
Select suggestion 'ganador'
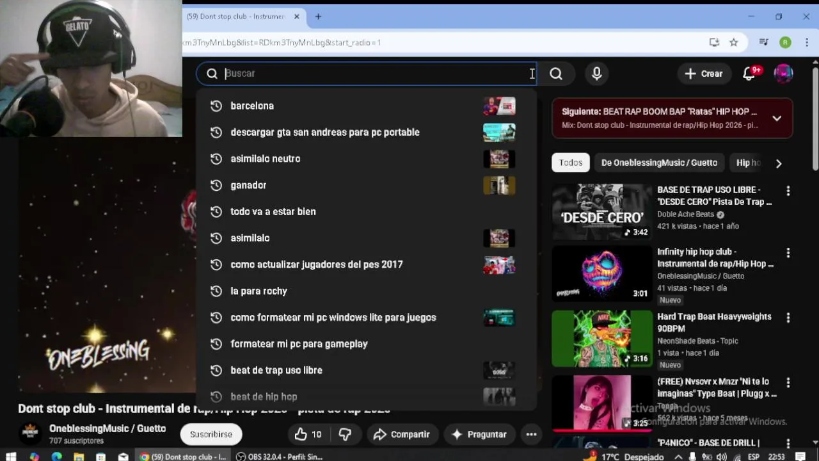(x=366, y=185)
